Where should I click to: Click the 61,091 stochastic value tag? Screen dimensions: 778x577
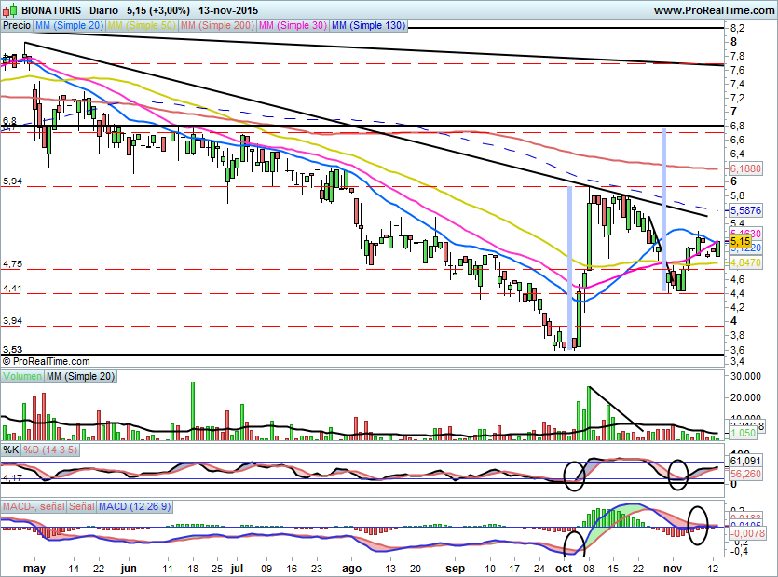[744, 460]
